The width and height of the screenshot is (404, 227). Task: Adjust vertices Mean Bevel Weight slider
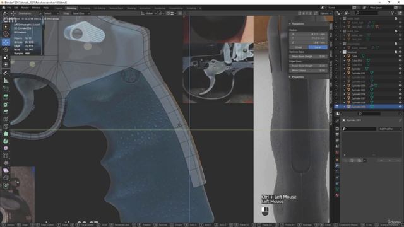point(309,56)
